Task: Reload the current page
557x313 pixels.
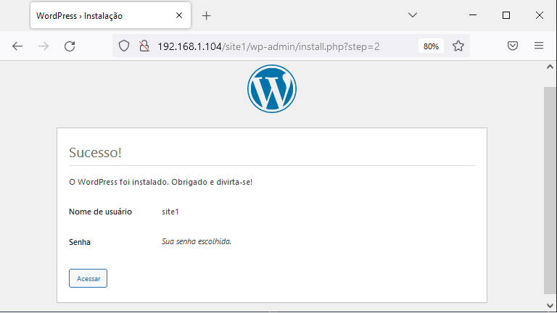Action: [x=70, y=46]
